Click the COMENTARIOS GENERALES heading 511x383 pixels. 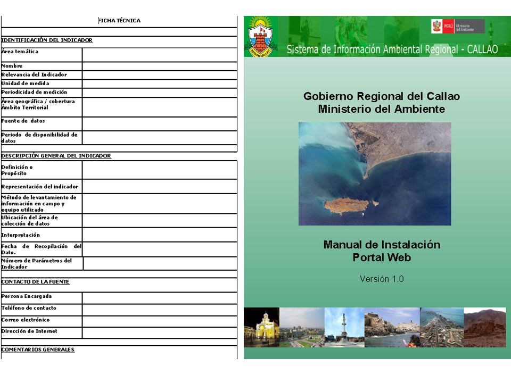click(x=38, y=349)
